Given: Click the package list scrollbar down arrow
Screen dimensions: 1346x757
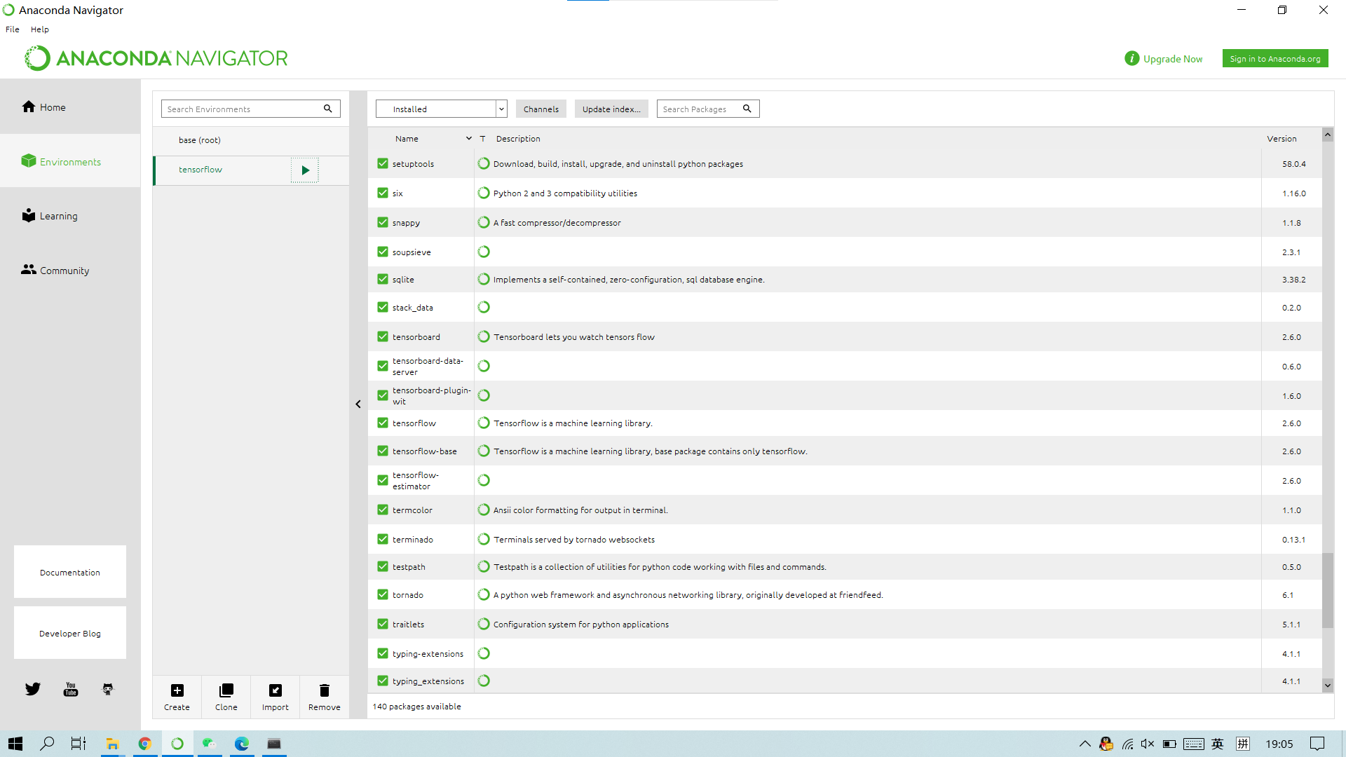Looking at the screenshot, I should coord(1327,685).
